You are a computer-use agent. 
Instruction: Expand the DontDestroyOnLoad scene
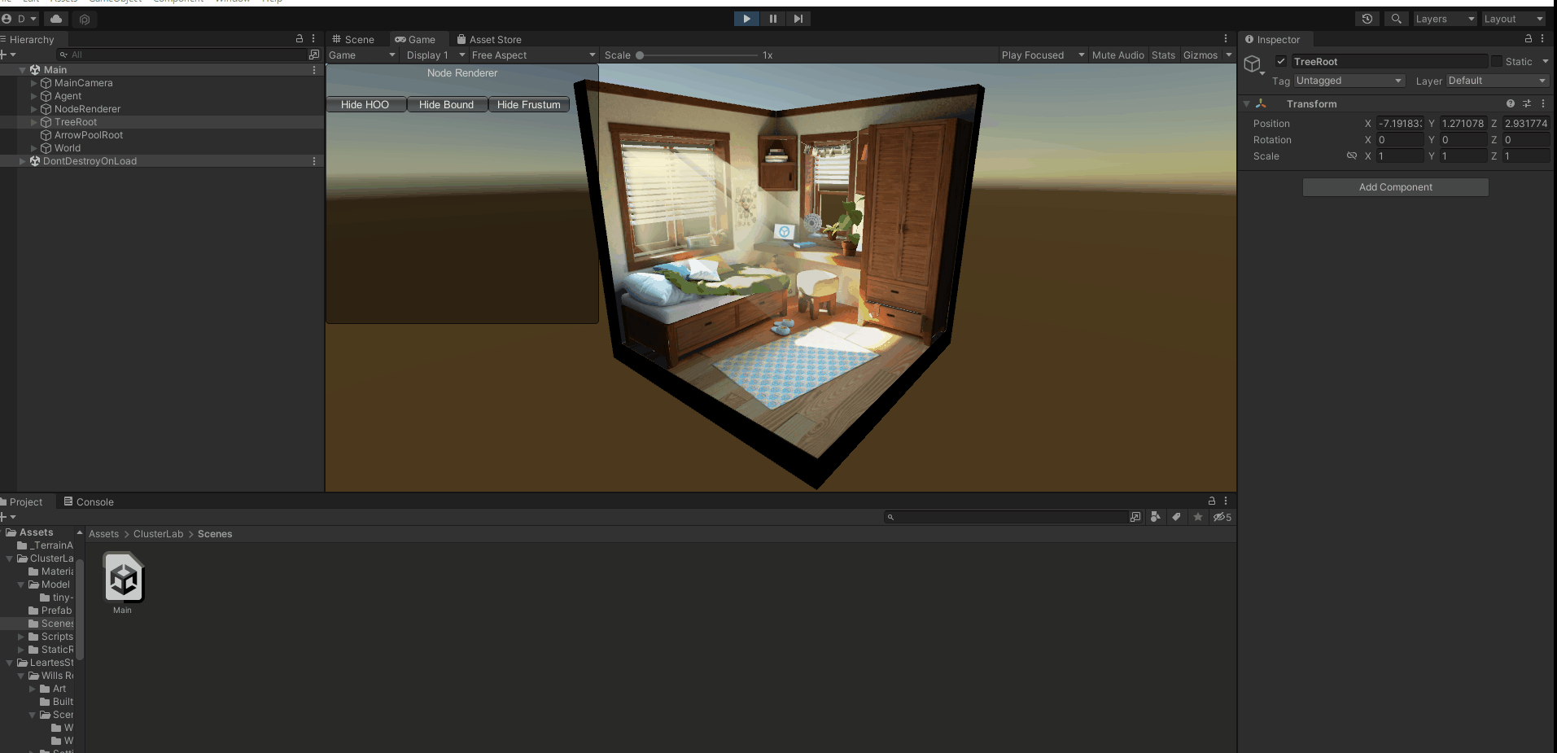[x=23, y=161]
